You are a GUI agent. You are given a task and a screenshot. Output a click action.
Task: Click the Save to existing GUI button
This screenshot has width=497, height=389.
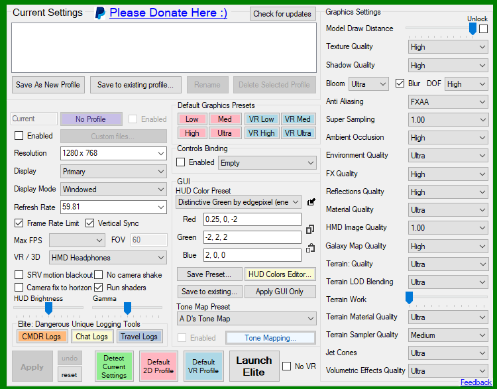coord(209,292)
